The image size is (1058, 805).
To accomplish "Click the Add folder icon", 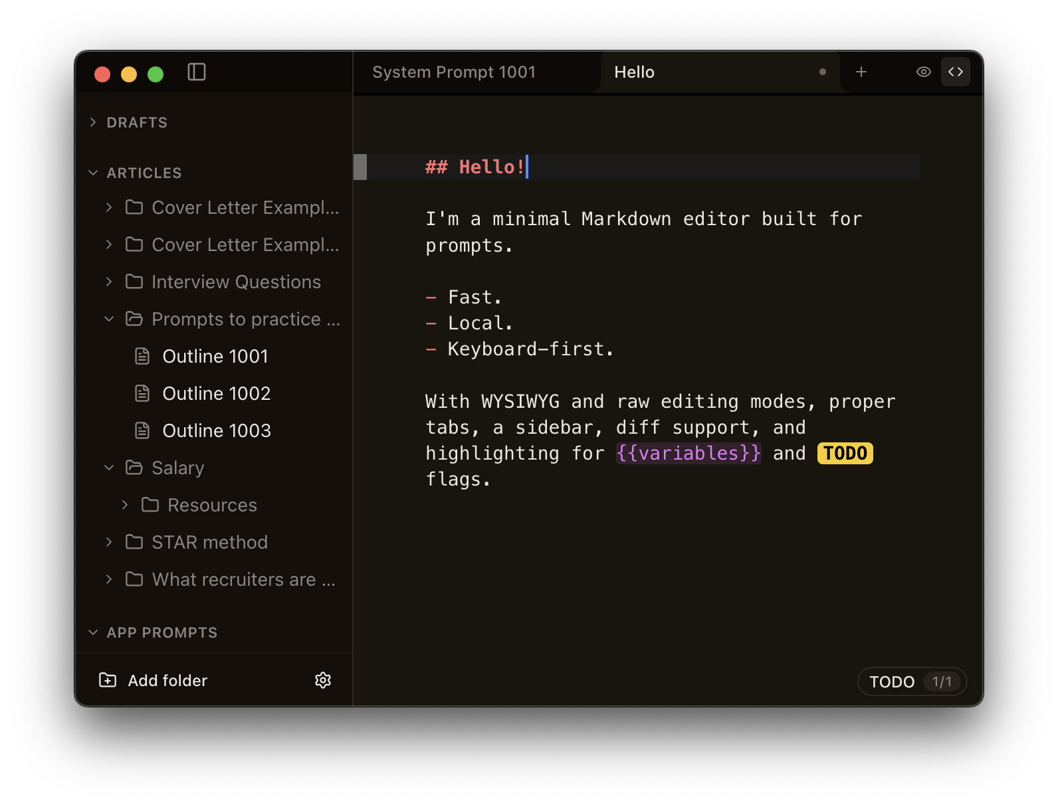I will (108, 680).
